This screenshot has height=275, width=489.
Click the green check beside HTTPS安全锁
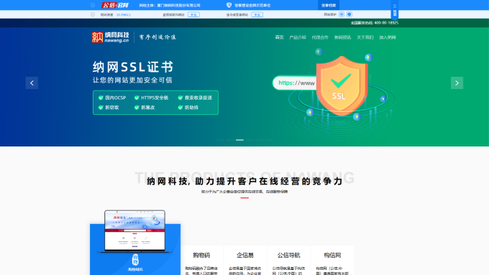click(137, 98)
